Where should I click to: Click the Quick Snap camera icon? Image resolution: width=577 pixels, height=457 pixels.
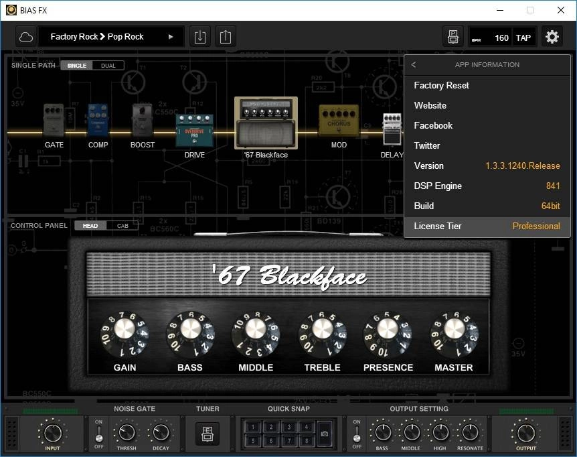click(324, 434)
